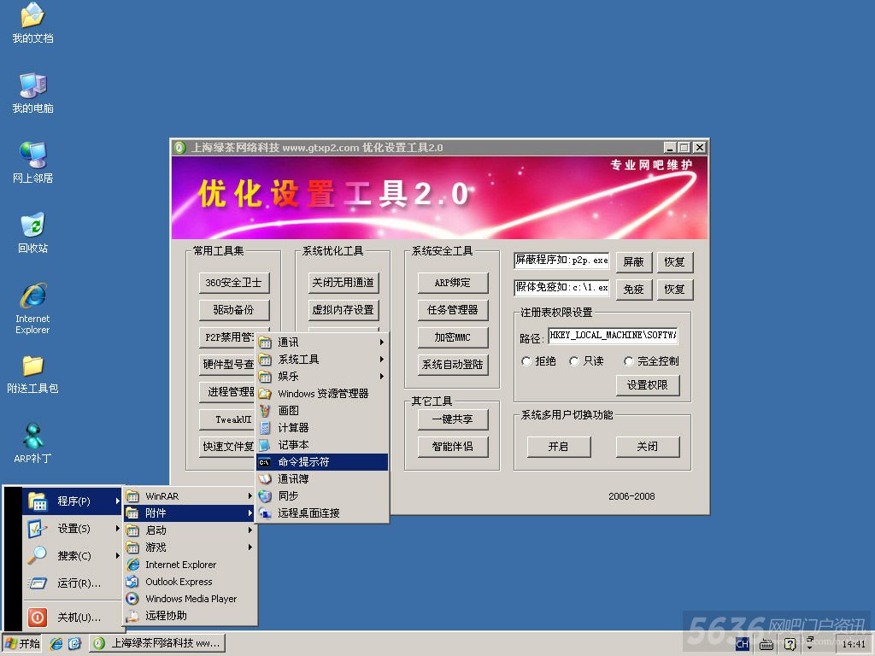
Task: Open 远程桌面连接 remote desktop connection
Action: pyautogui.click(x=322, y=512)
